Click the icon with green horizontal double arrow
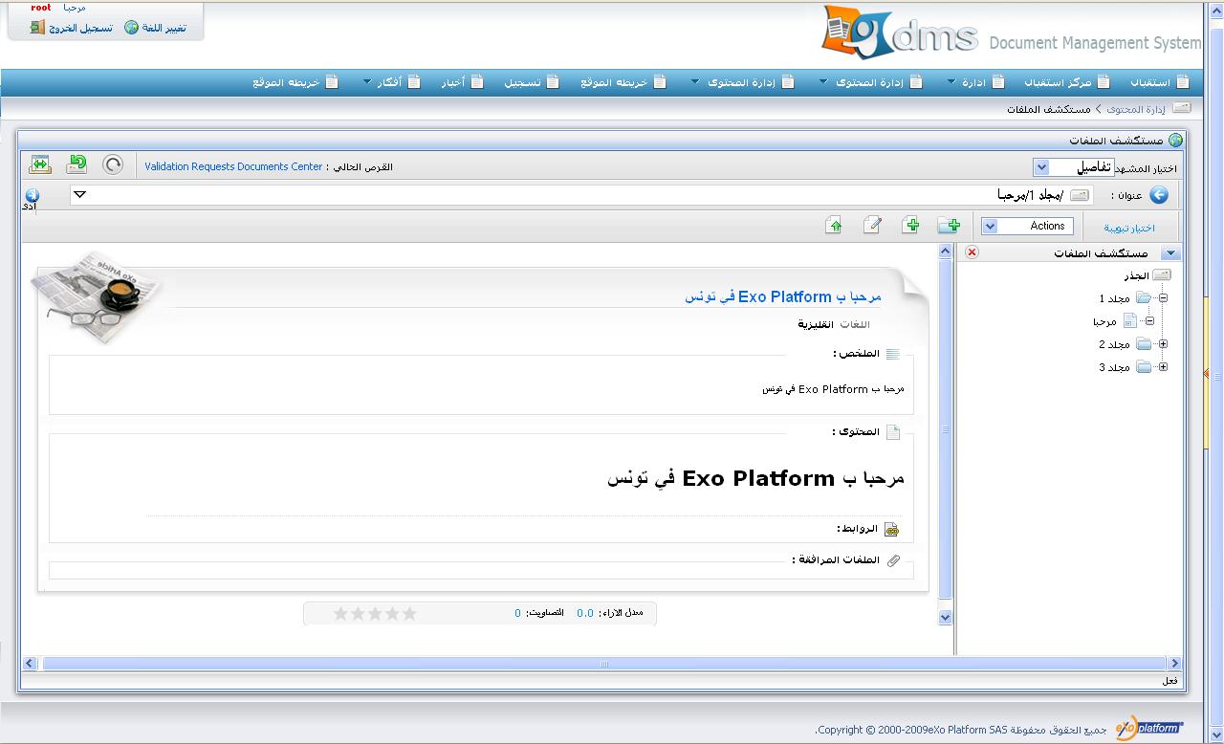This screenshot has height=744, width=1224. tap(39, 165)
